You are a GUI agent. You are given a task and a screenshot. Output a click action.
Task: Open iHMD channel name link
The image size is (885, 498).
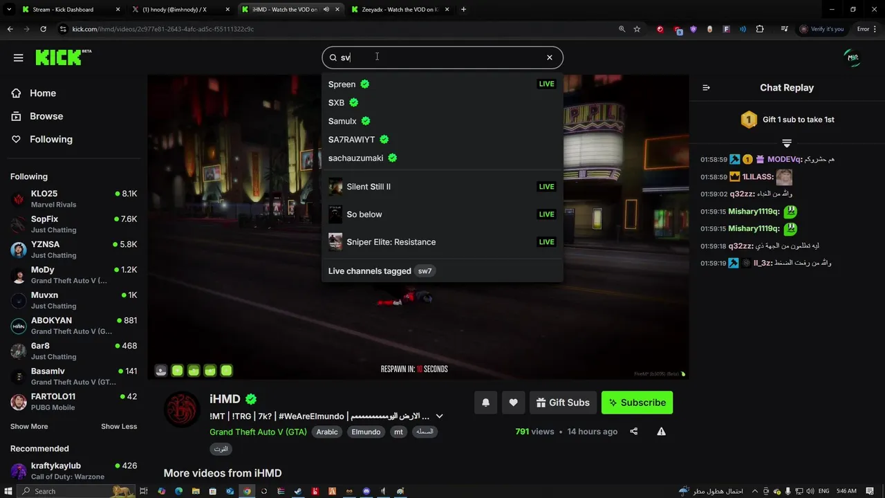225,399
